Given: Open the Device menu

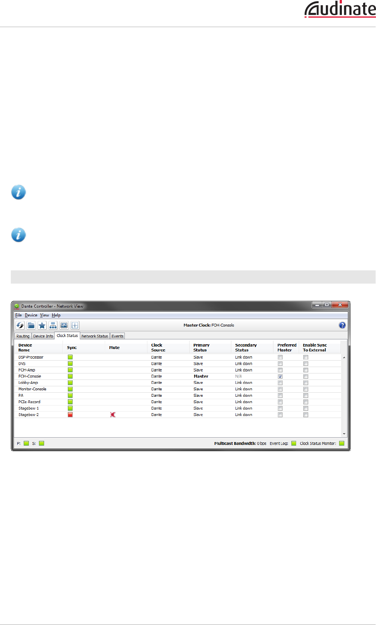Looking at the screenshot, I should pos(31,315).
